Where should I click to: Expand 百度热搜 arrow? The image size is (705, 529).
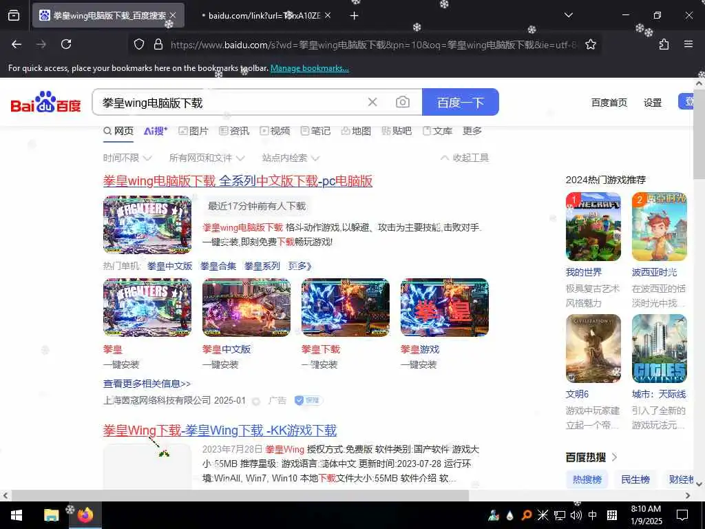point(615,457)
